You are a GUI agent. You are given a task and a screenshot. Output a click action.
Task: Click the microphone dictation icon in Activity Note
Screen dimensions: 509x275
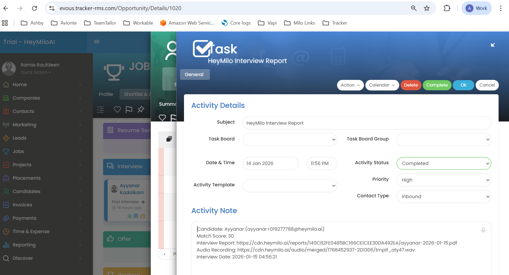(x=483, y=230)
